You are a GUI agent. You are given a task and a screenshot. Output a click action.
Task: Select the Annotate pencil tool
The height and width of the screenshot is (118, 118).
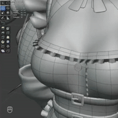pos(3,18)
